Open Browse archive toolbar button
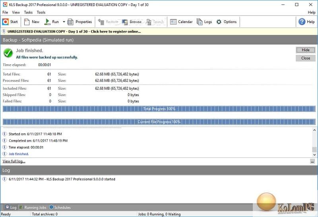Screen dimensions: 318x217 (132, 22)
